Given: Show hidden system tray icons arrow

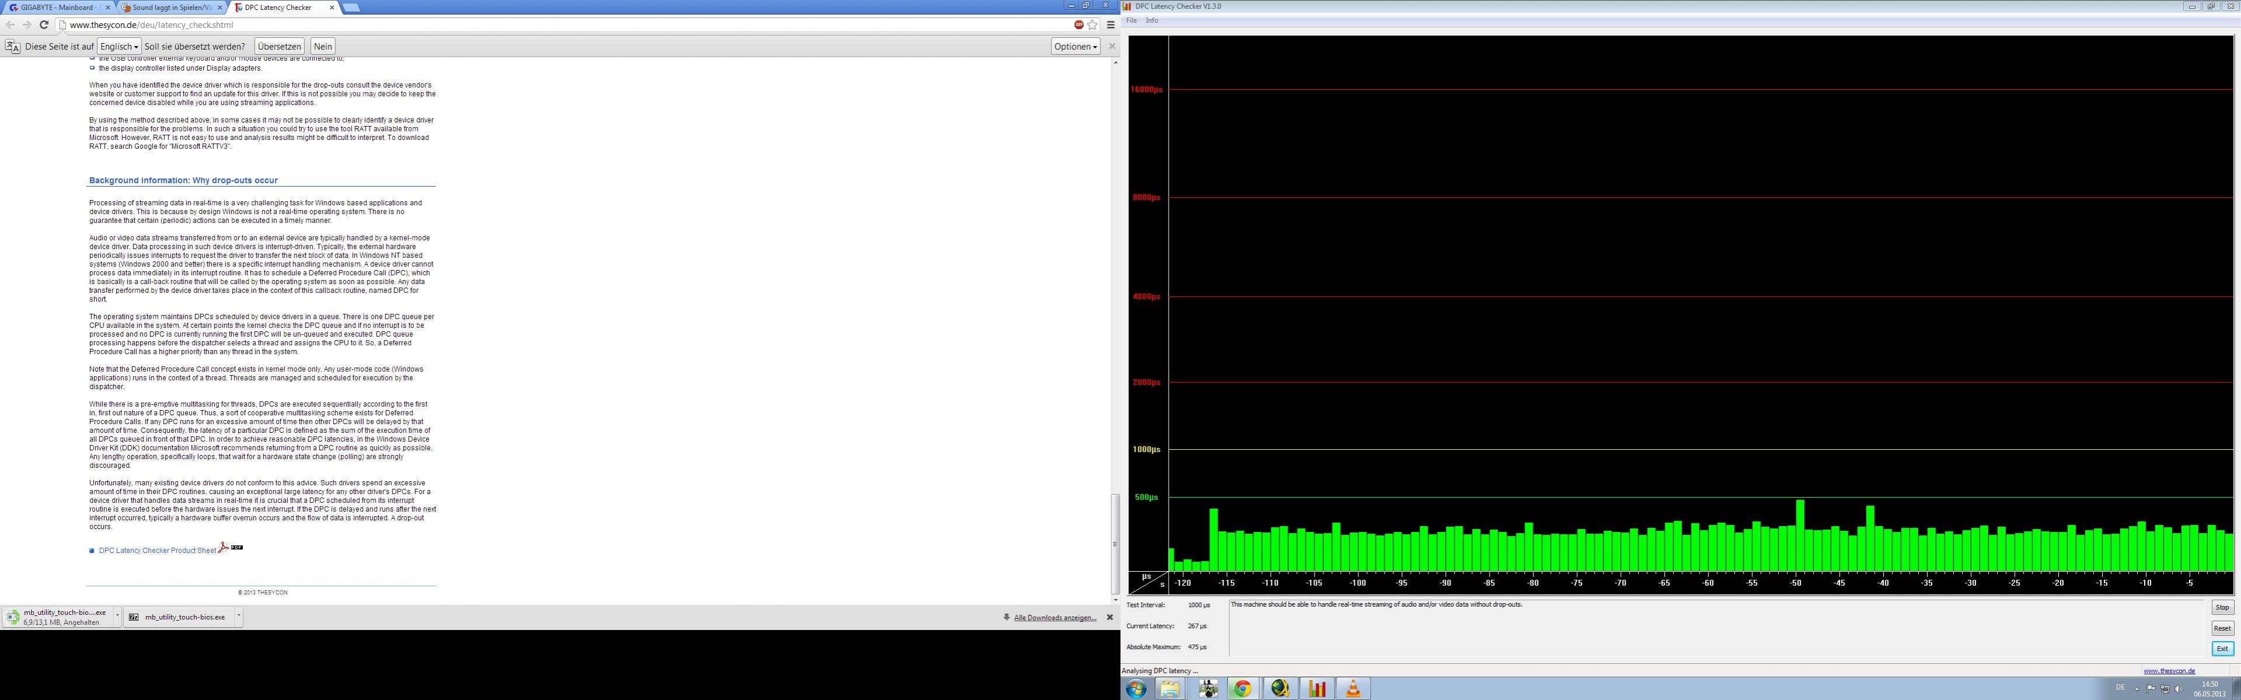Looking at the screenshot, I should [2137, 689].
